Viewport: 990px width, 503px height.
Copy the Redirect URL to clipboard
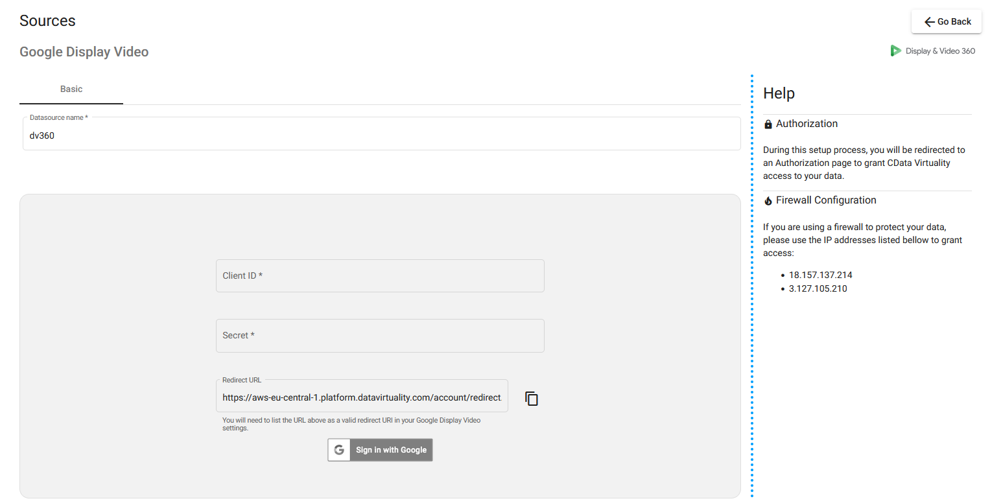(x=532, y=399)
